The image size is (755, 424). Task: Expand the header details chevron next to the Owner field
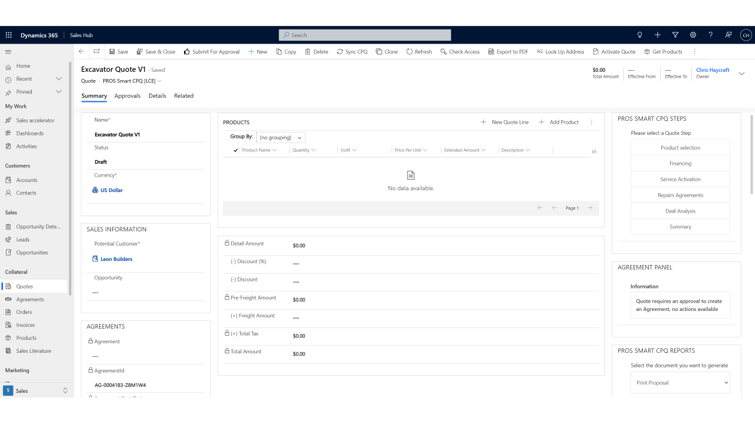tap(741, 73)
